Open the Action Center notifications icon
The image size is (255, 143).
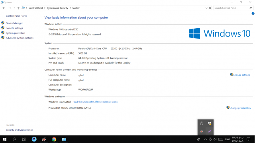pyautogui.click(x=248, y=139)
